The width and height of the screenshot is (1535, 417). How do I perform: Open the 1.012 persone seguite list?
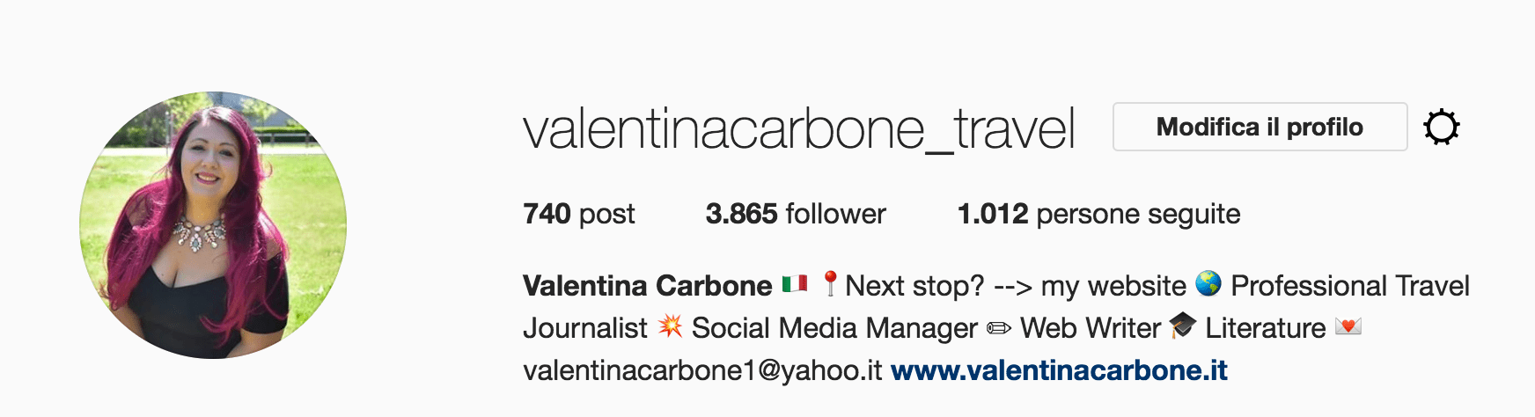(x=1098, y=214)
